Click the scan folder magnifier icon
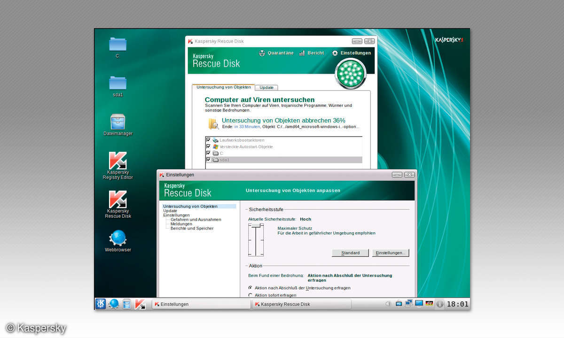564x338 pixels. [213, 123]
